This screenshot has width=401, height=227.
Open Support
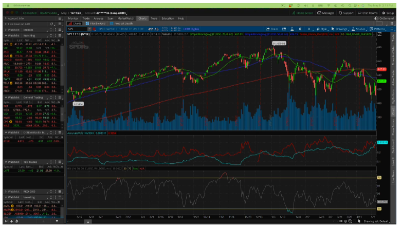pos(346,13)
